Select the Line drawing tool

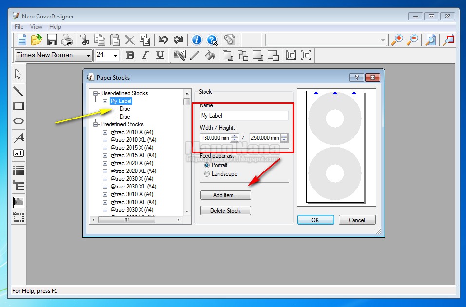tap(18, 91)
